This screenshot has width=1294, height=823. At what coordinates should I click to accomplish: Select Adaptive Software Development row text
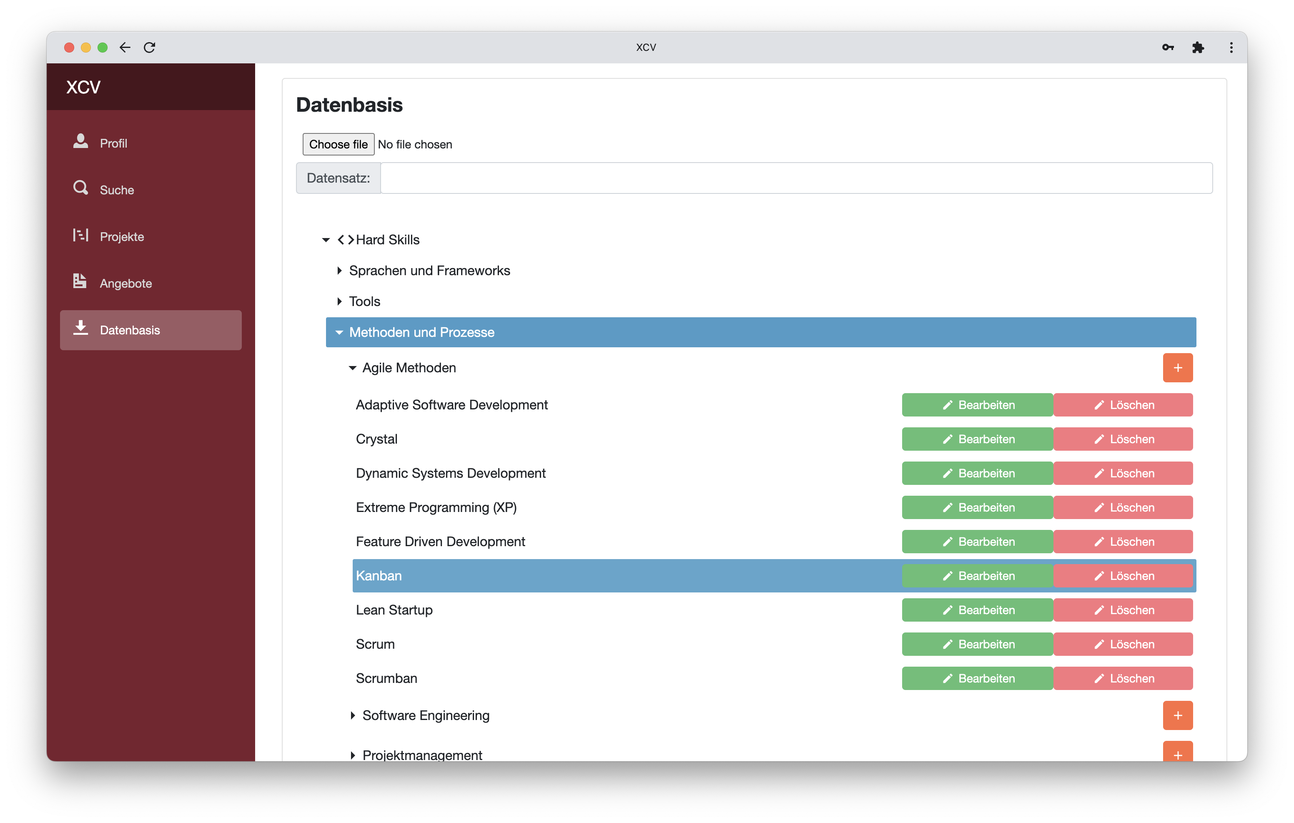[x=451, y=405]
